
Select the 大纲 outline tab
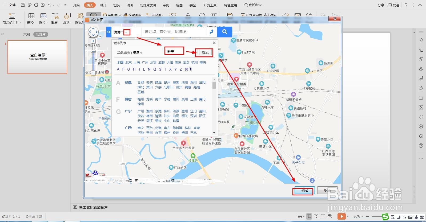click(27, 34)
